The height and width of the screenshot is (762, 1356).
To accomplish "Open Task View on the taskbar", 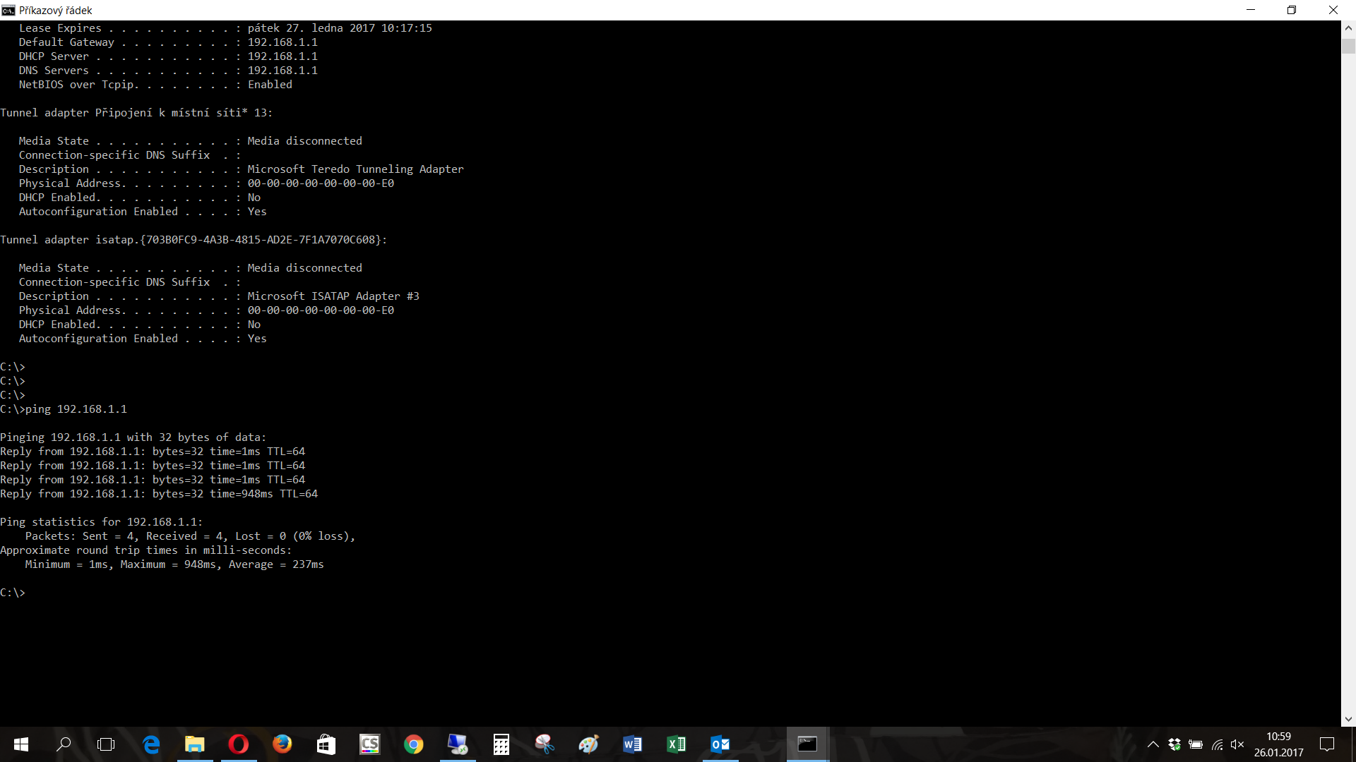I will click(x=106, y=744).
